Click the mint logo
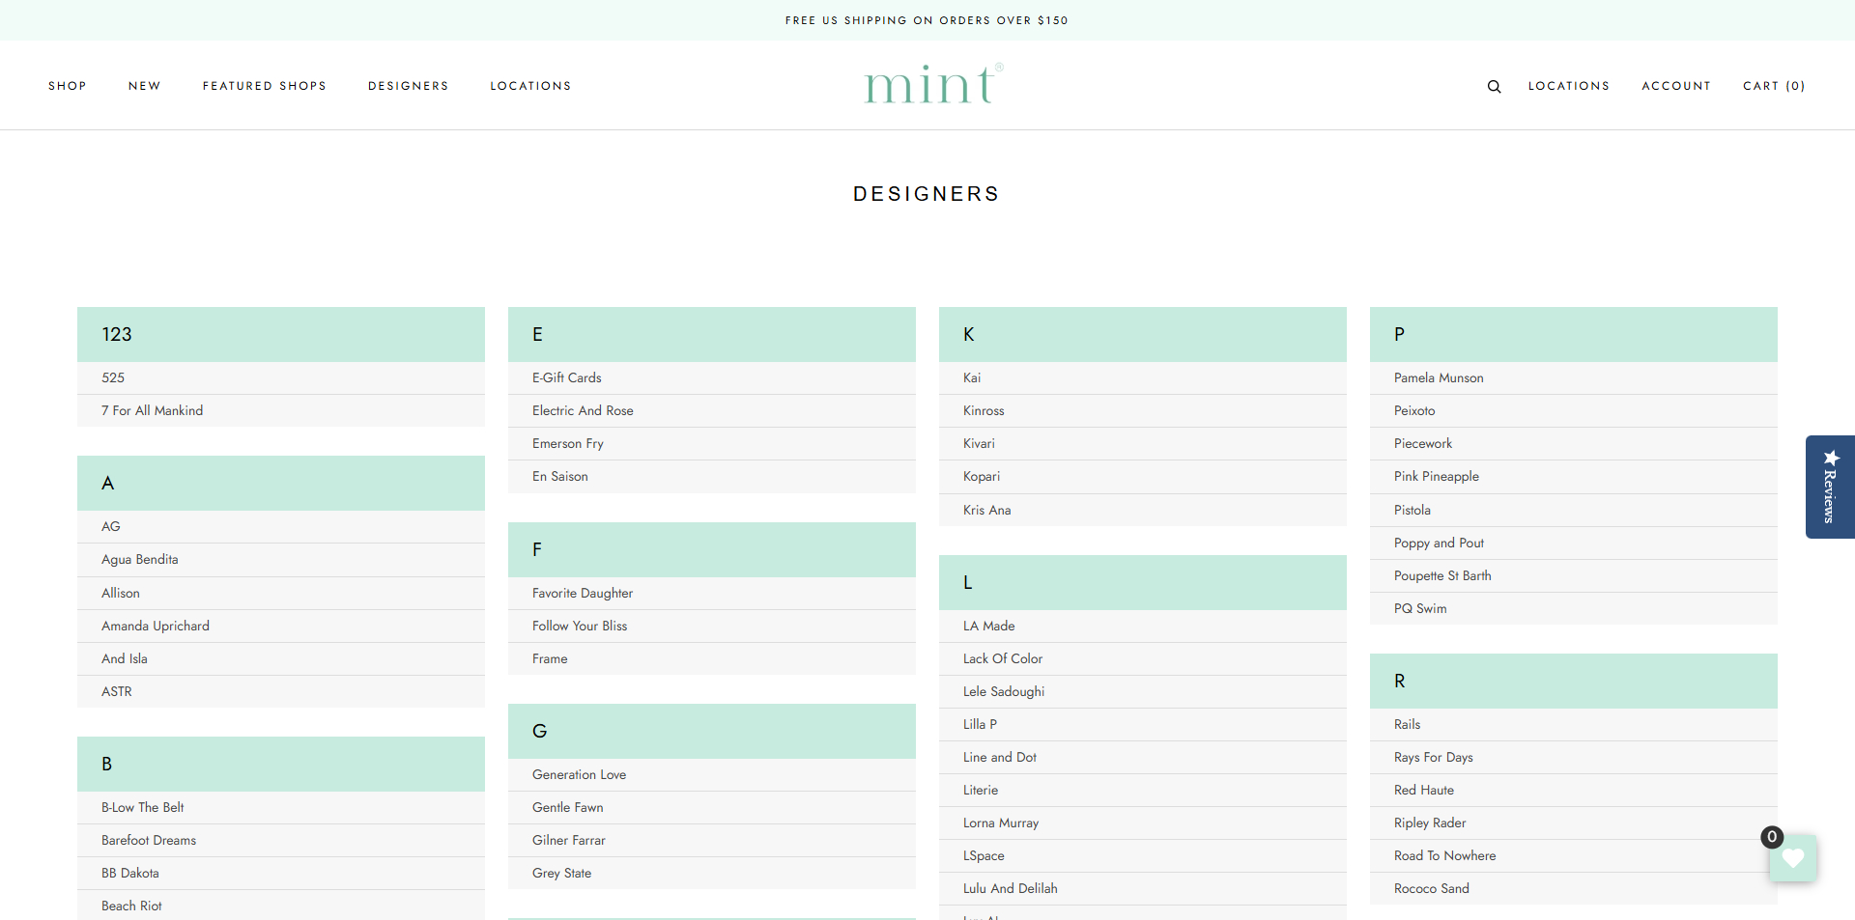Viewport: 1855px width, 920px height. tap(933, 84)
